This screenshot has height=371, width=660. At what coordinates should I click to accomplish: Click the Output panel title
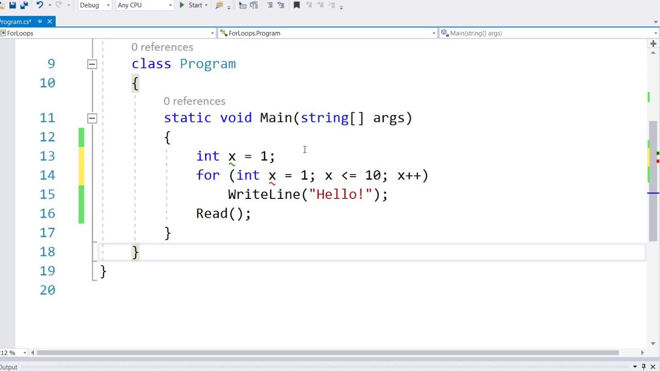pos(8,367)
